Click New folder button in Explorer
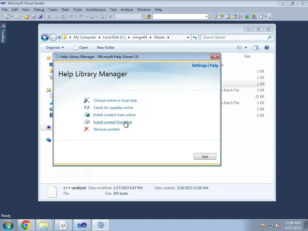308x231 pixels. tap(106, 48)
